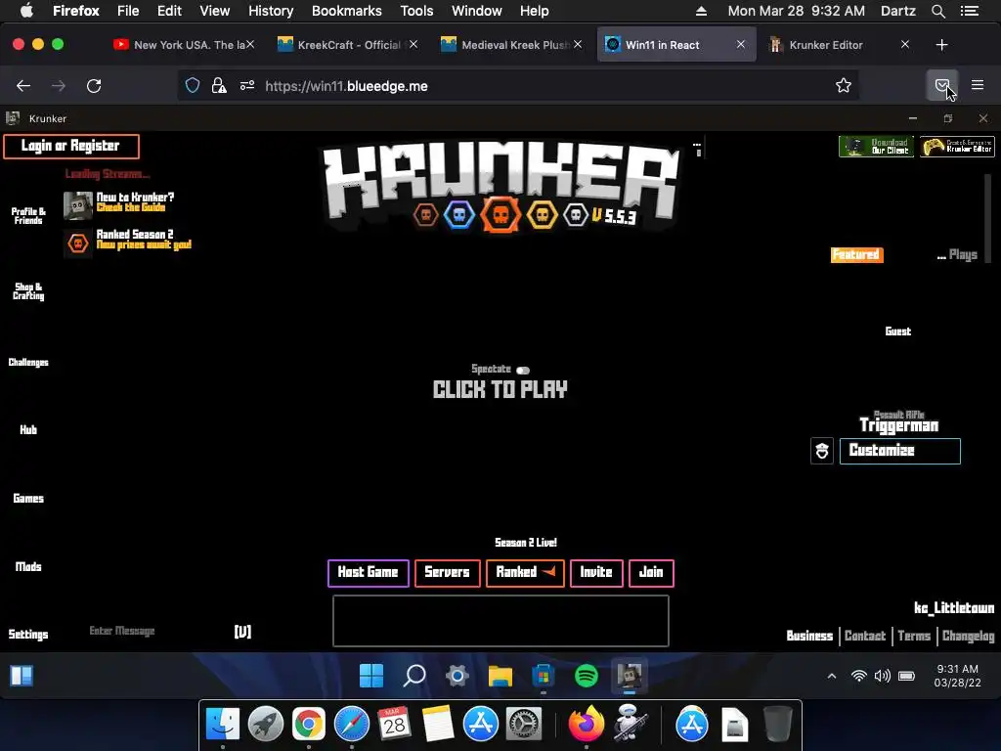1001x751 pixels.
Task: Open the Firefox hamburger application menu
Action: pos(978,85)
